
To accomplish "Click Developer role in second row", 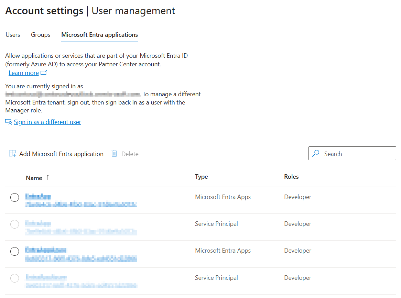I will point(298,224).
